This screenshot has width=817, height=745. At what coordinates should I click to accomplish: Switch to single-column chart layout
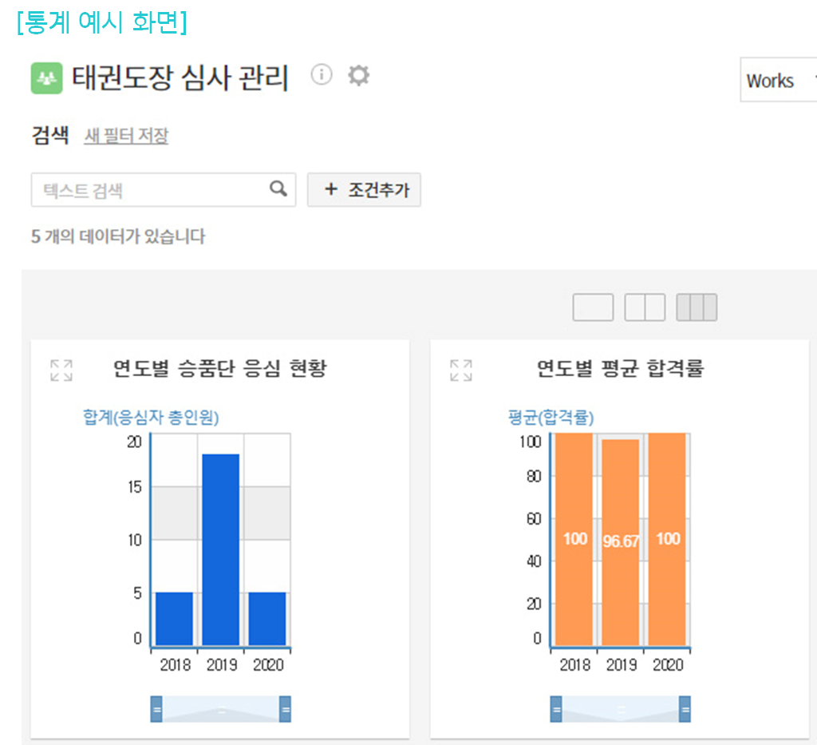pos(593,307)
